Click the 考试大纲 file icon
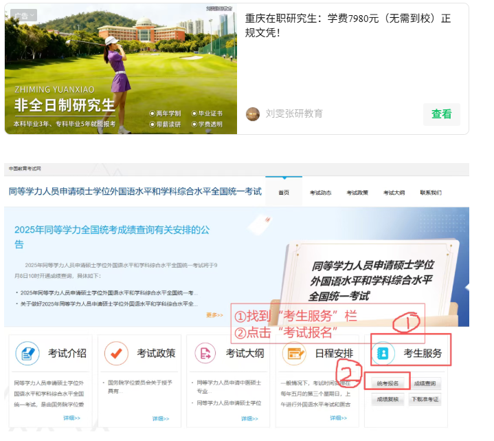This screenshot has height=441, width=494. (x=205, y=354)
